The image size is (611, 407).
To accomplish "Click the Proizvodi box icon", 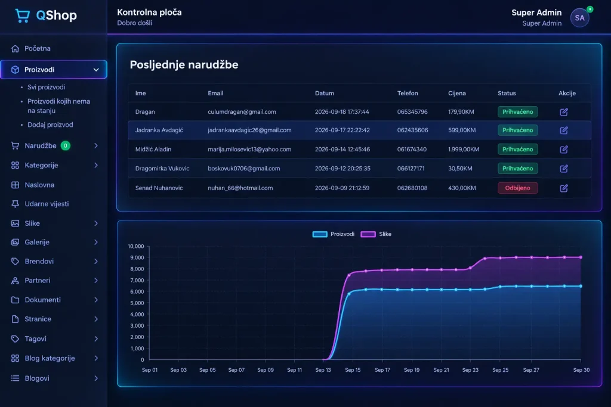I will point(15,70).
